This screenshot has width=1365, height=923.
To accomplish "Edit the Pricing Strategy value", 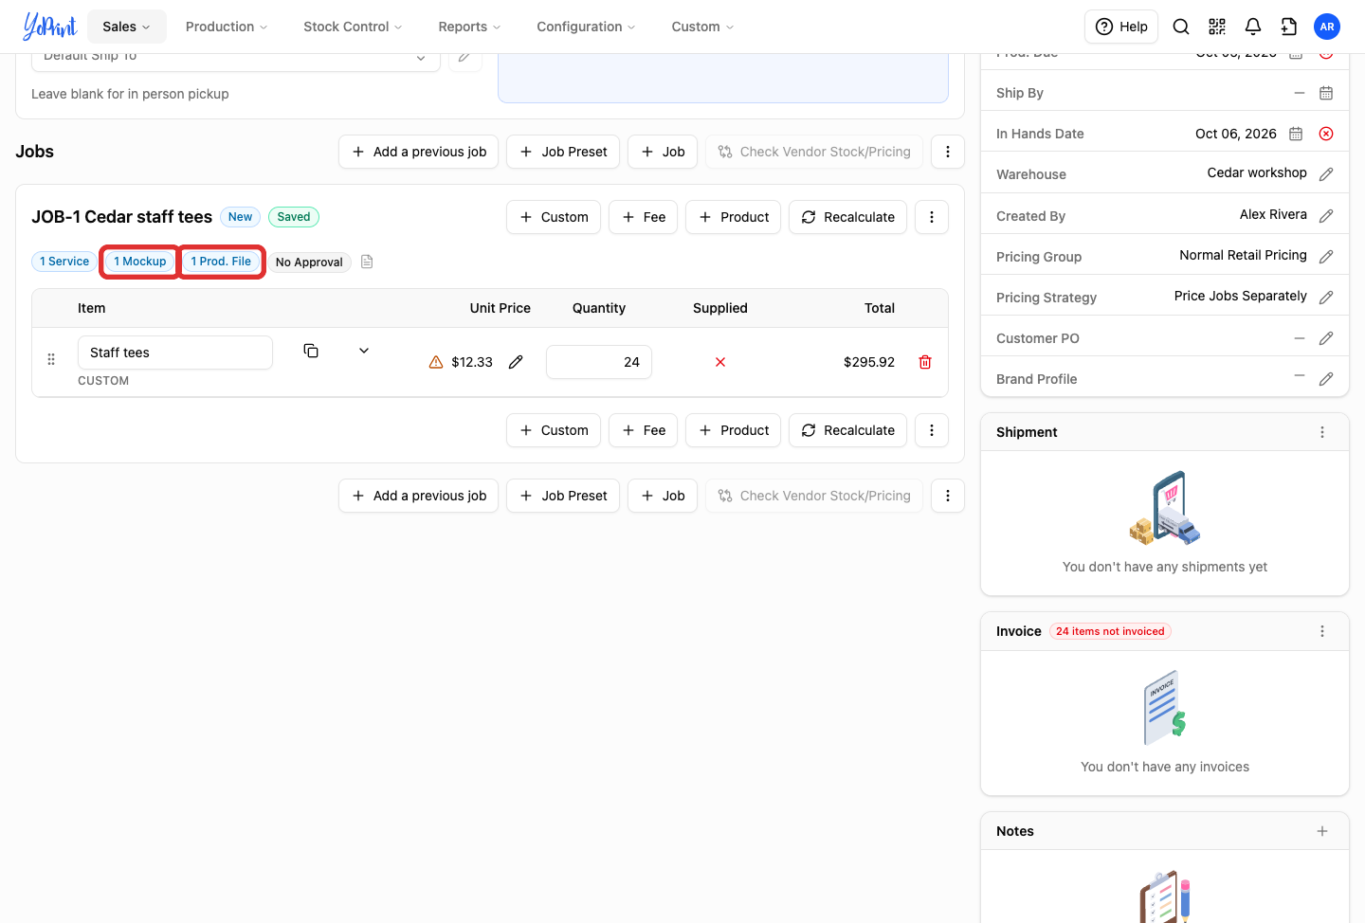I will (x=1326, y=298).
